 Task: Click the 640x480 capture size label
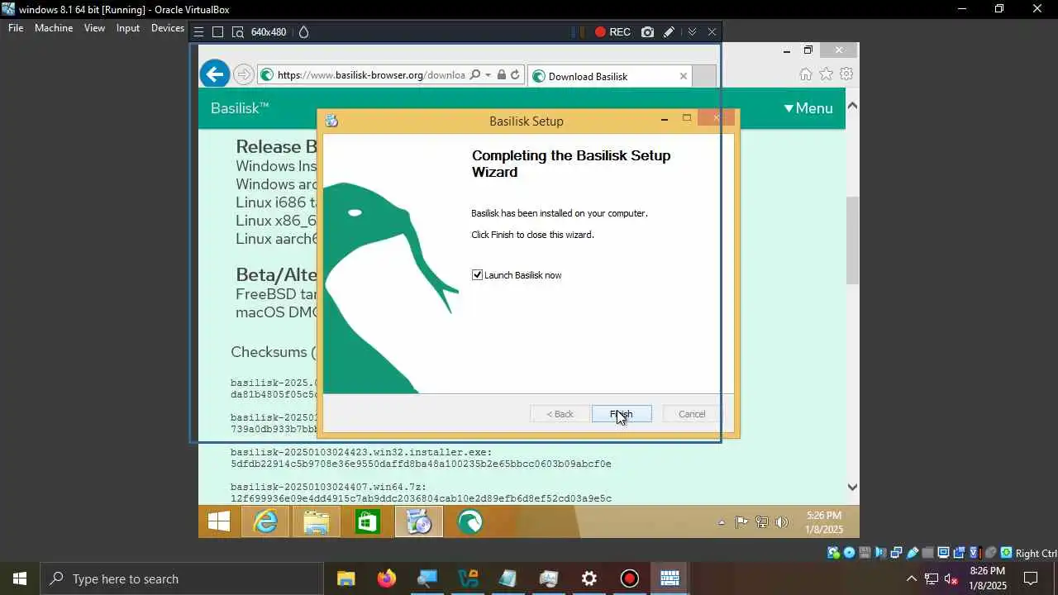[269, 32]
